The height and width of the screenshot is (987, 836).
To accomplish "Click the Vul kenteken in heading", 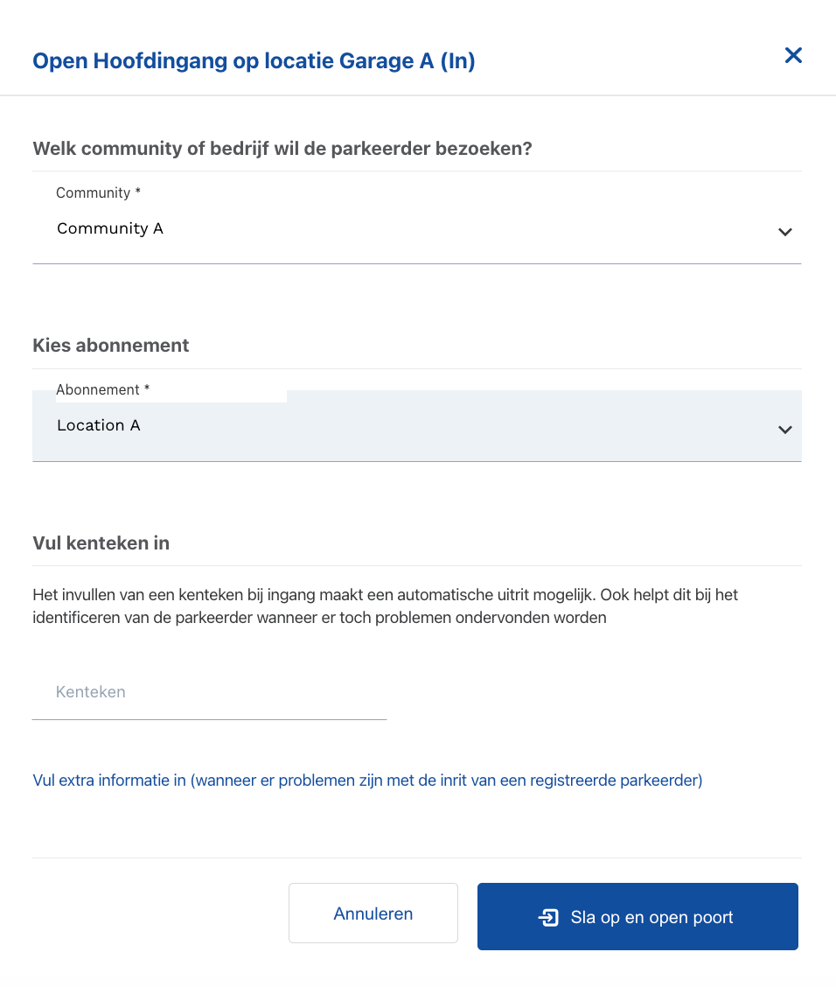I will coord(101,543).
